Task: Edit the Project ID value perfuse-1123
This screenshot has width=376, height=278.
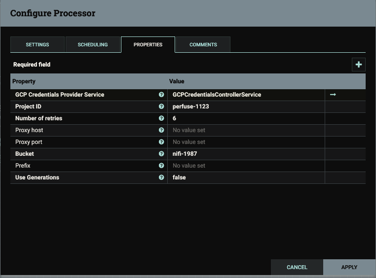Action: click(x=246, y=106)
